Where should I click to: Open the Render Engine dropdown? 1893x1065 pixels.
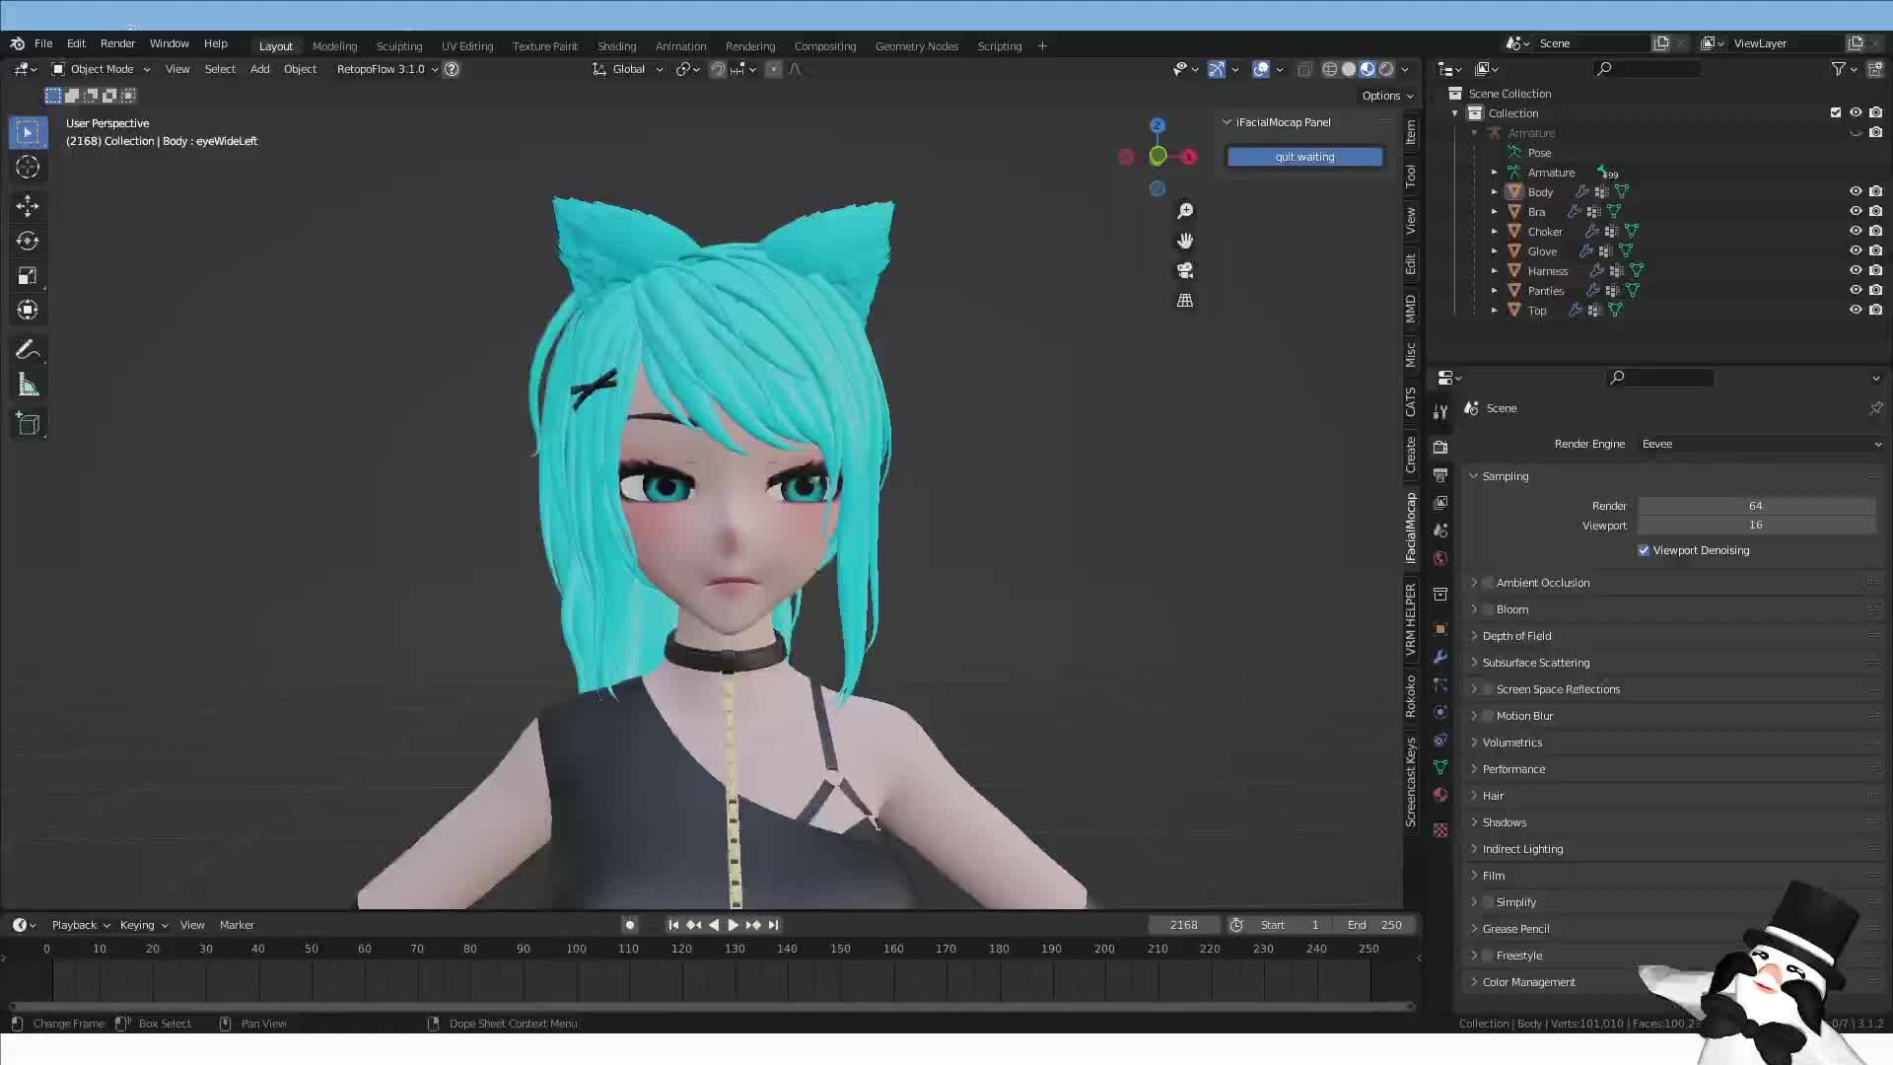(1760, 444)
